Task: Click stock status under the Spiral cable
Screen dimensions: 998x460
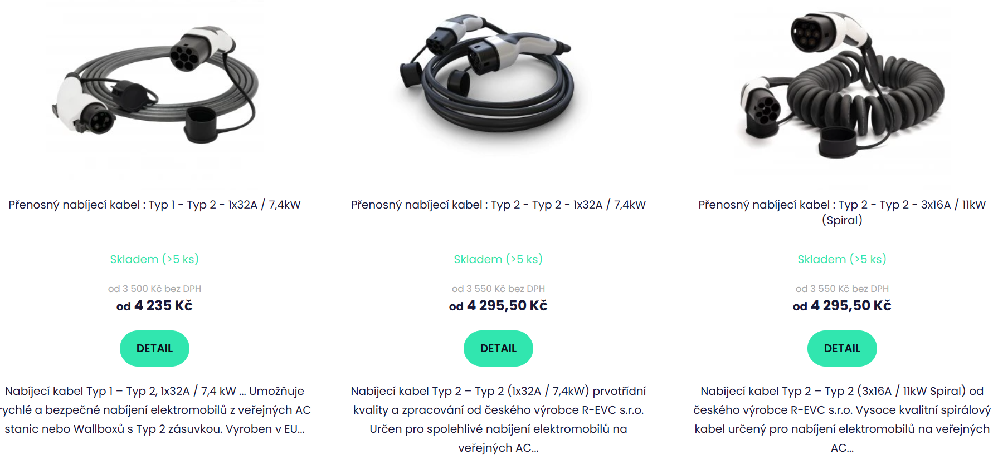Action: pos(841,259)
